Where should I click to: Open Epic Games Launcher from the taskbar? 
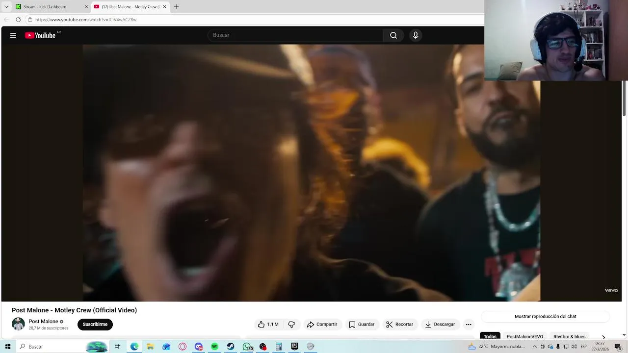pyautogui.click(x=294, y=347)
